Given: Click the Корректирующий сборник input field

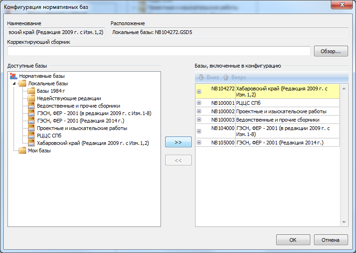Looking at the screenshot, I should [159, 51].
